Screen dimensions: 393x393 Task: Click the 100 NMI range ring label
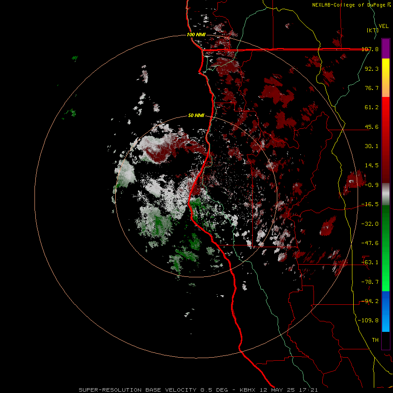196,34
